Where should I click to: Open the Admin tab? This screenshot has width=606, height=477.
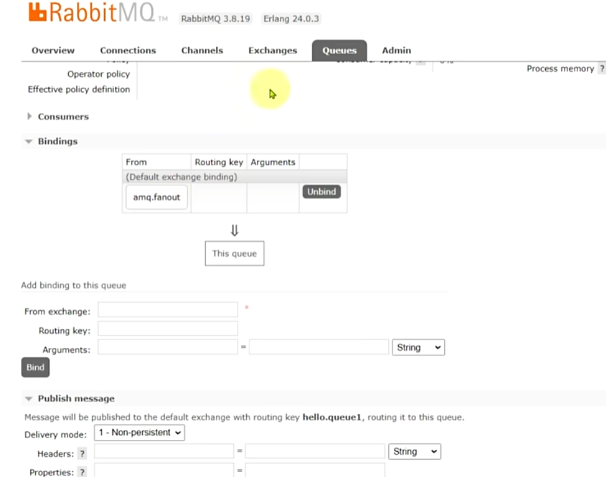396,51
